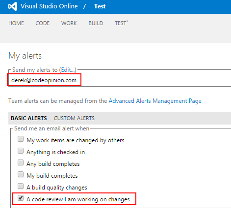Check A build quality changes option
The height and width of the screenshot is (221, 231).
(21, 186)
